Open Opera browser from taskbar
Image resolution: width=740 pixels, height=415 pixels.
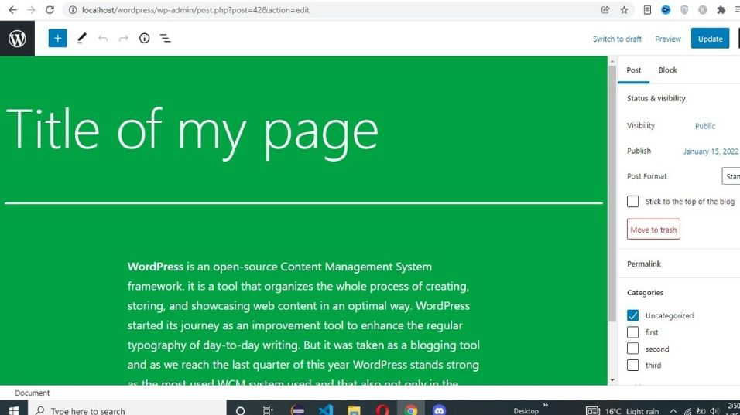pyautogui.click(x=382, y=410)
